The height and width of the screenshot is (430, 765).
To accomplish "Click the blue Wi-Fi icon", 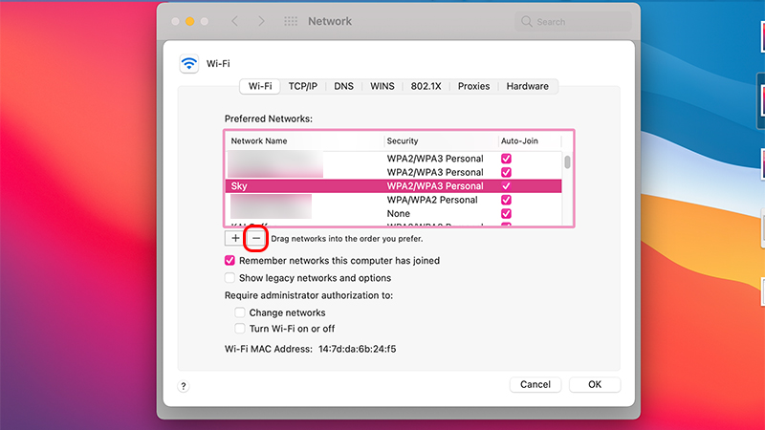I will tap(188, 63).
